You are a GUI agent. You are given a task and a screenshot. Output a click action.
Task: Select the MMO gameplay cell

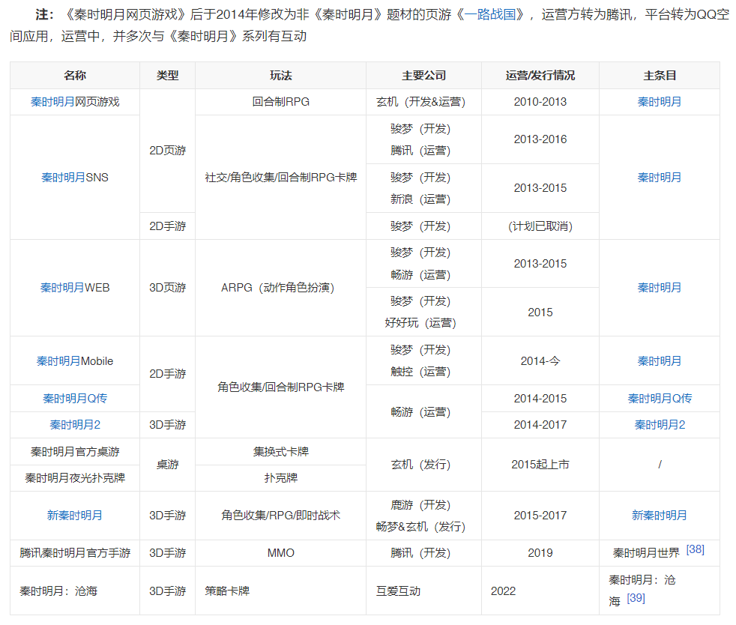pos(281,553)
